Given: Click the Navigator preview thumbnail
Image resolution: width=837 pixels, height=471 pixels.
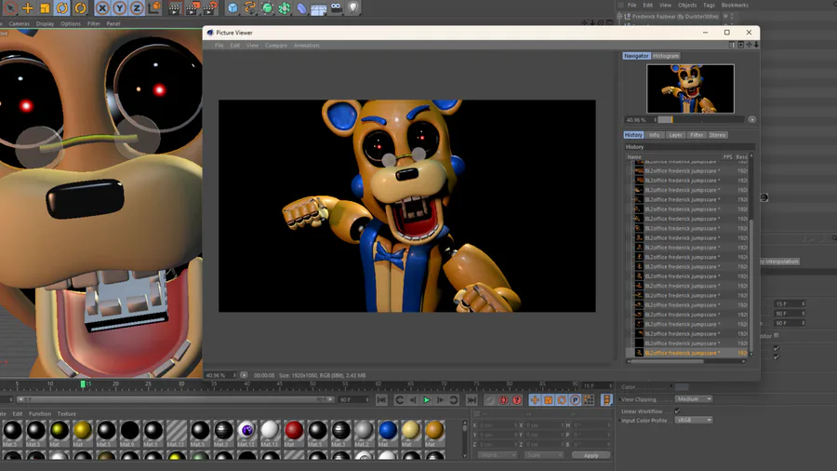Looking at the screenshot, I should coord(690,88).
